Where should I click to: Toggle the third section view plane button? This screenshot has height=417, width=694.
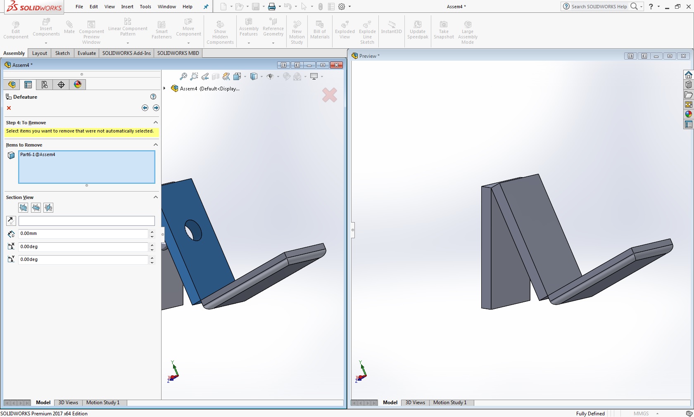(48, 208)
